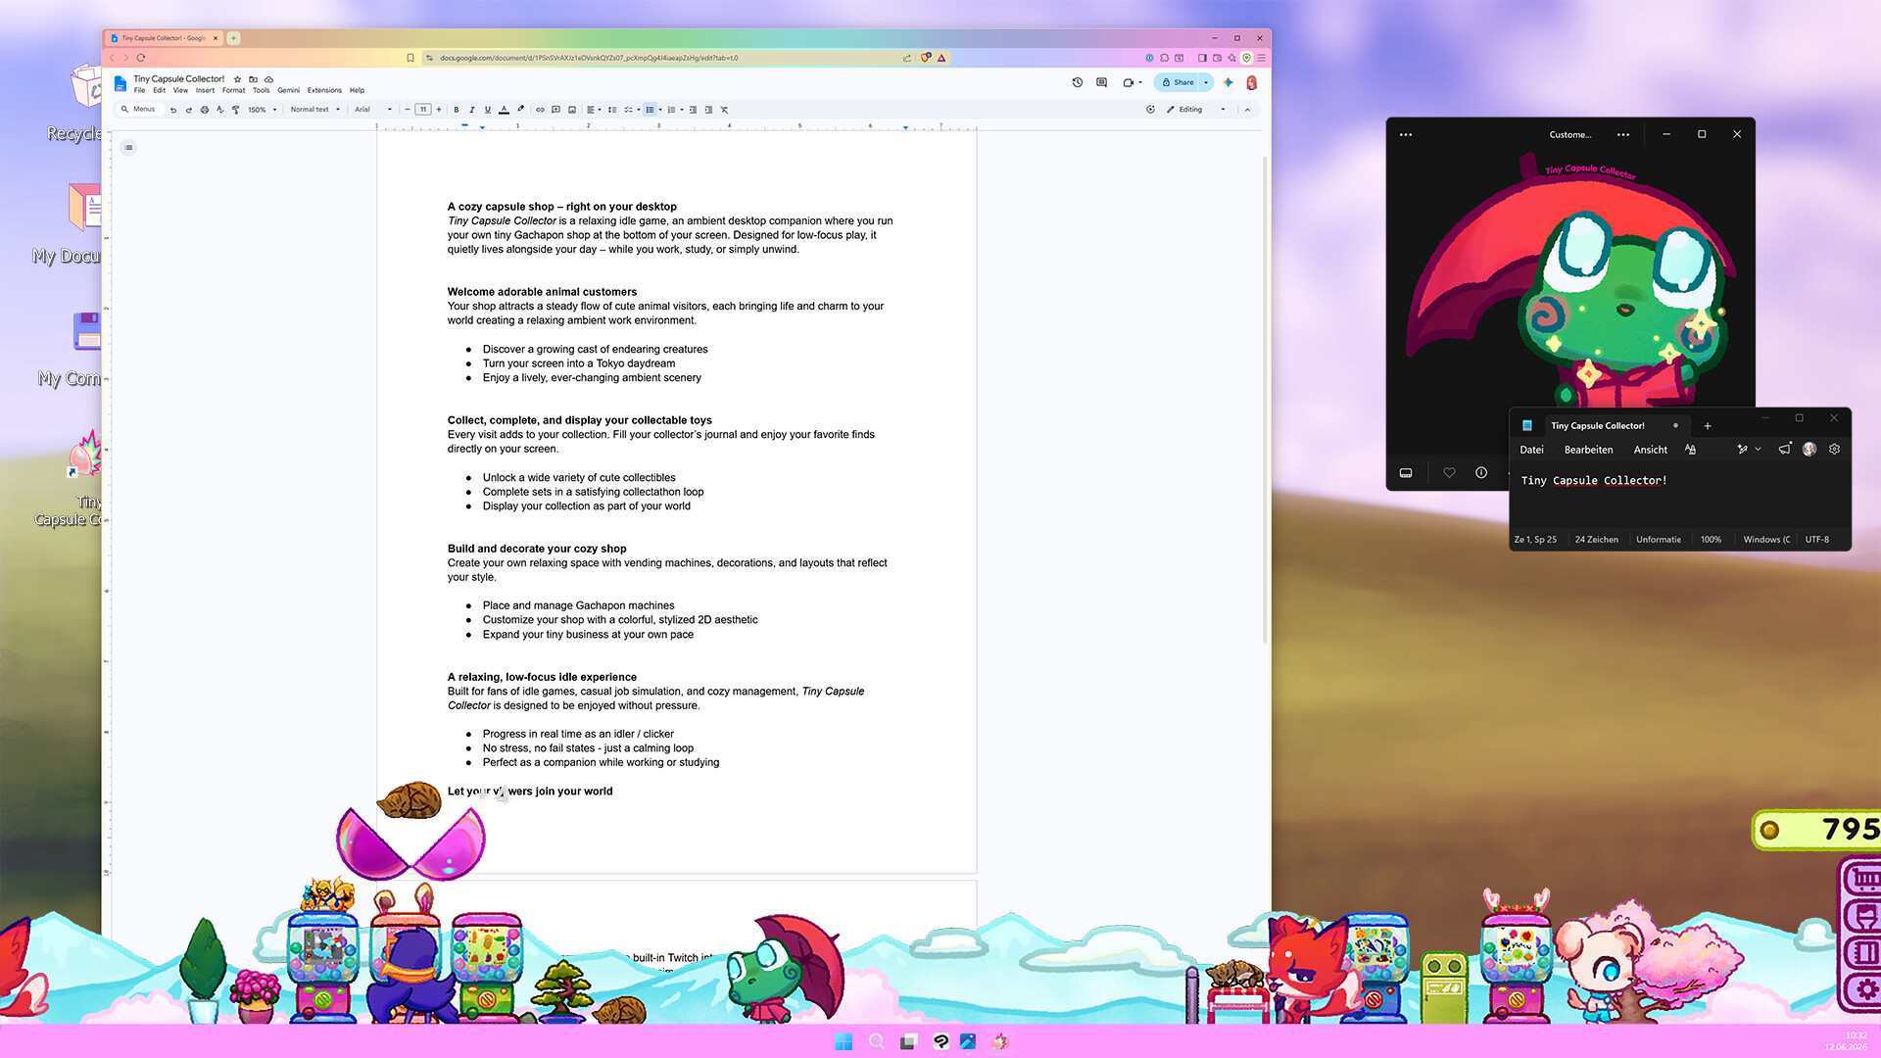Click the Menus search box
The height and width of the screenshot is (1058, 1881).
[139, 110]
